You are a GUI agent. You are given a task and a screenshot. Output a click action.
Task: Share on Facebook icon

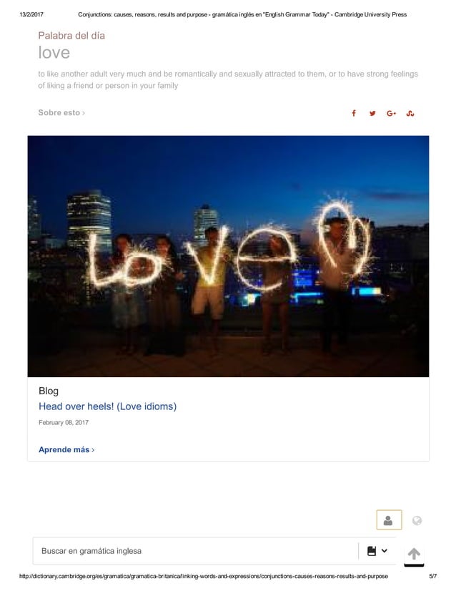(354, 113)
